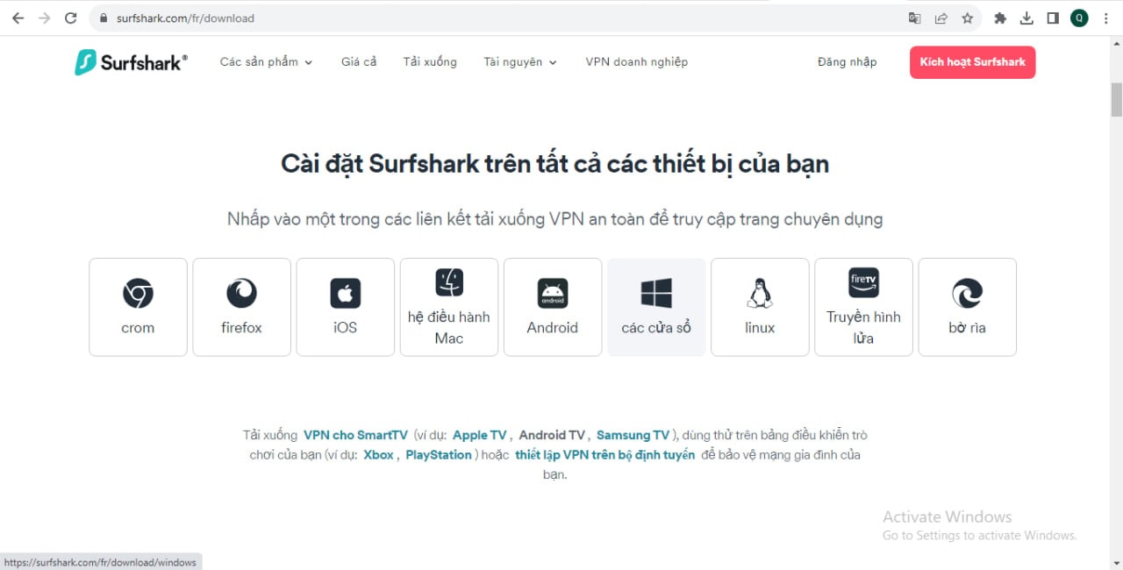Open the Chrome (crom) download tile

pyautogui.click(x=138, y=307)
